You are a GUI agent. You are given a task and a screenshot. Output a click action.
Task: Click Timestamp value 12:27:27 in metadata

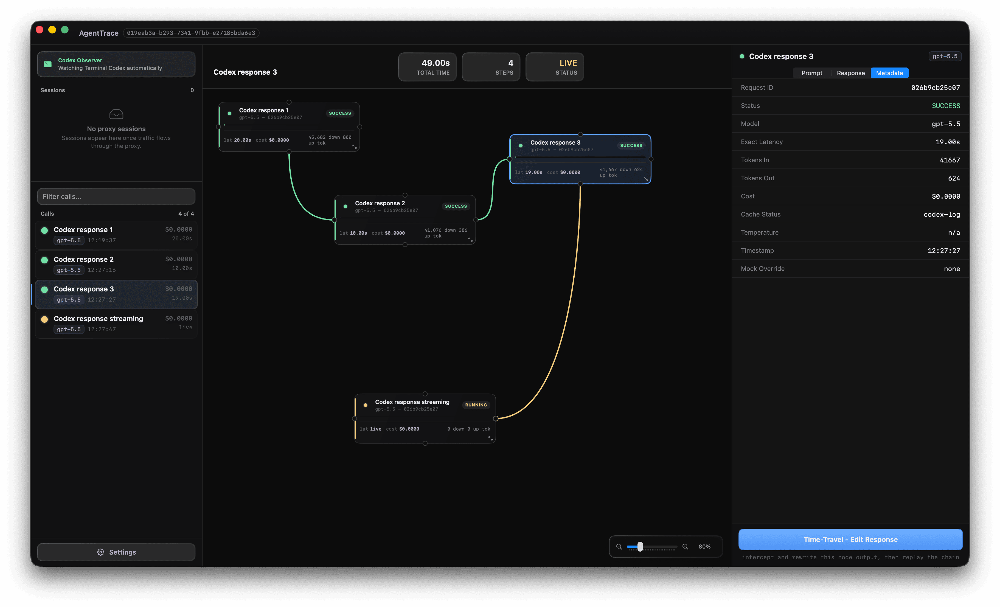943,251
